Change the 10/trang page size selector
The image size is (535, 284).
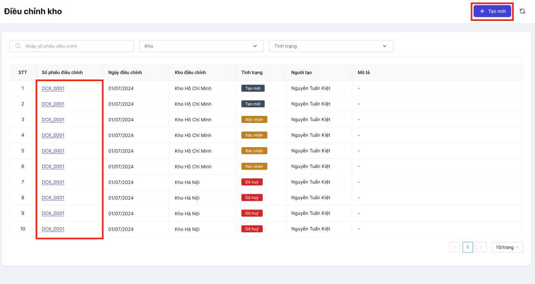click(507, 248)
